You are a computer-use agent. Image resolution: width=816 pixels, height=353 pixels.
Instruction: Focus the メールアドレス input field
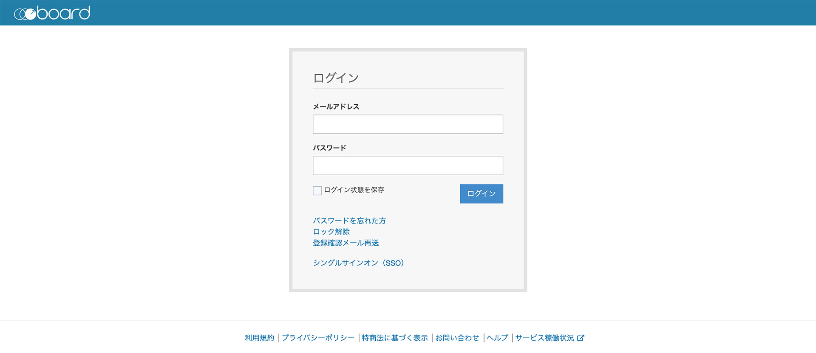[x=408, y=124]
